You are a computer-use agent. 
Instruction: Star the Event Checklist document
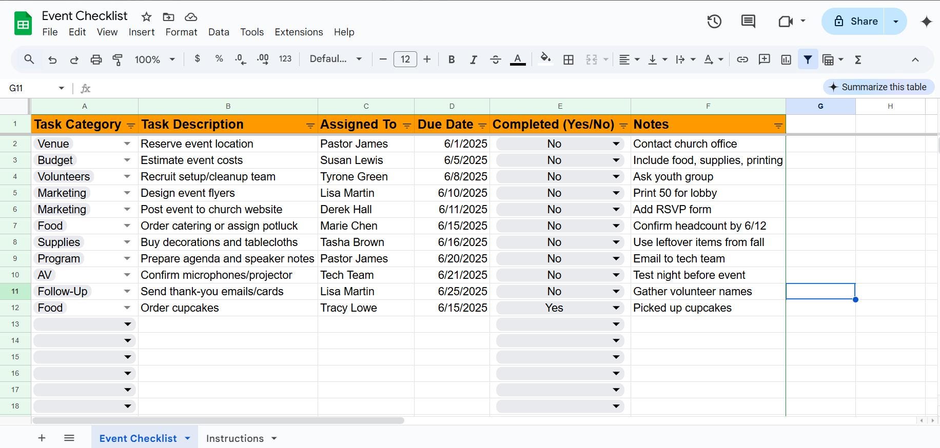(147, 17)
